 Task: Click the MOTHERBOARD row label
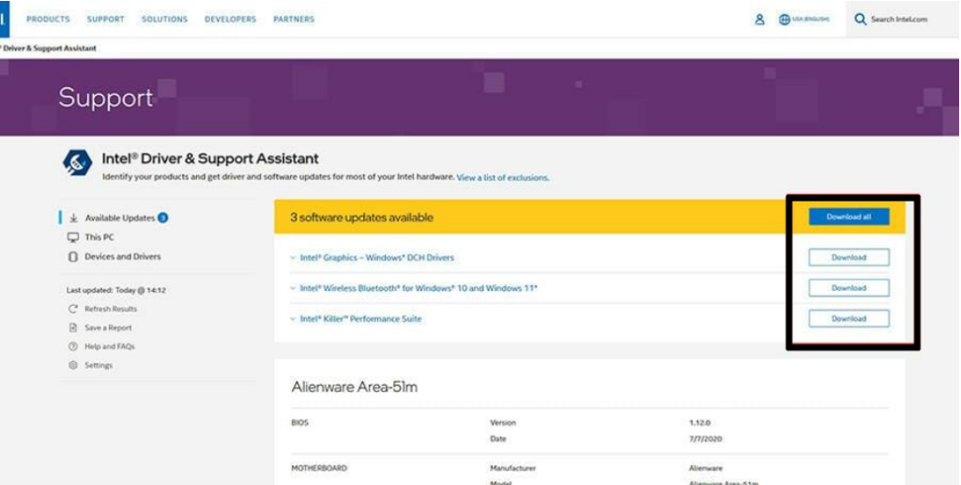click(319, 468)
